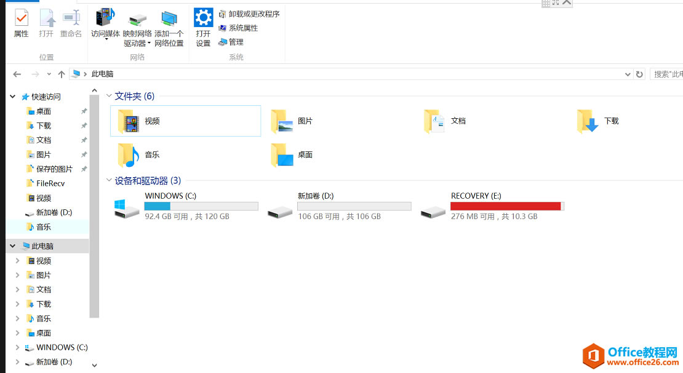Expand 图片 under 此电脑
Screen dimensions: 683x373
tap(17, 275)
